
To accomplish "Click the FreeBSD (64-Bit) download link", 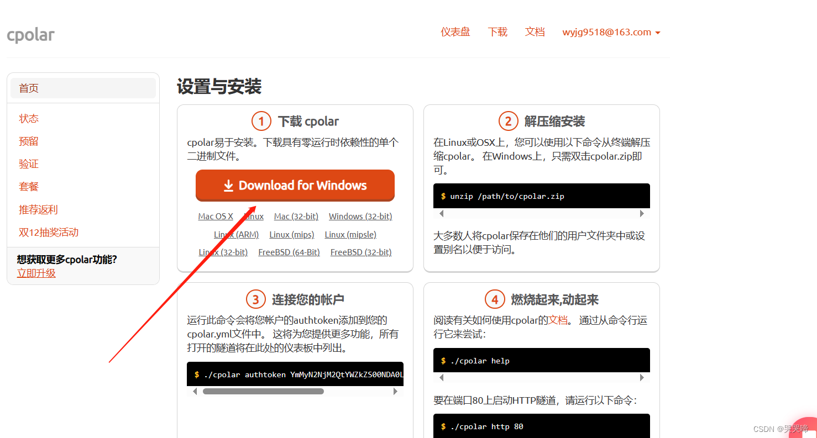I will [289, 252].
